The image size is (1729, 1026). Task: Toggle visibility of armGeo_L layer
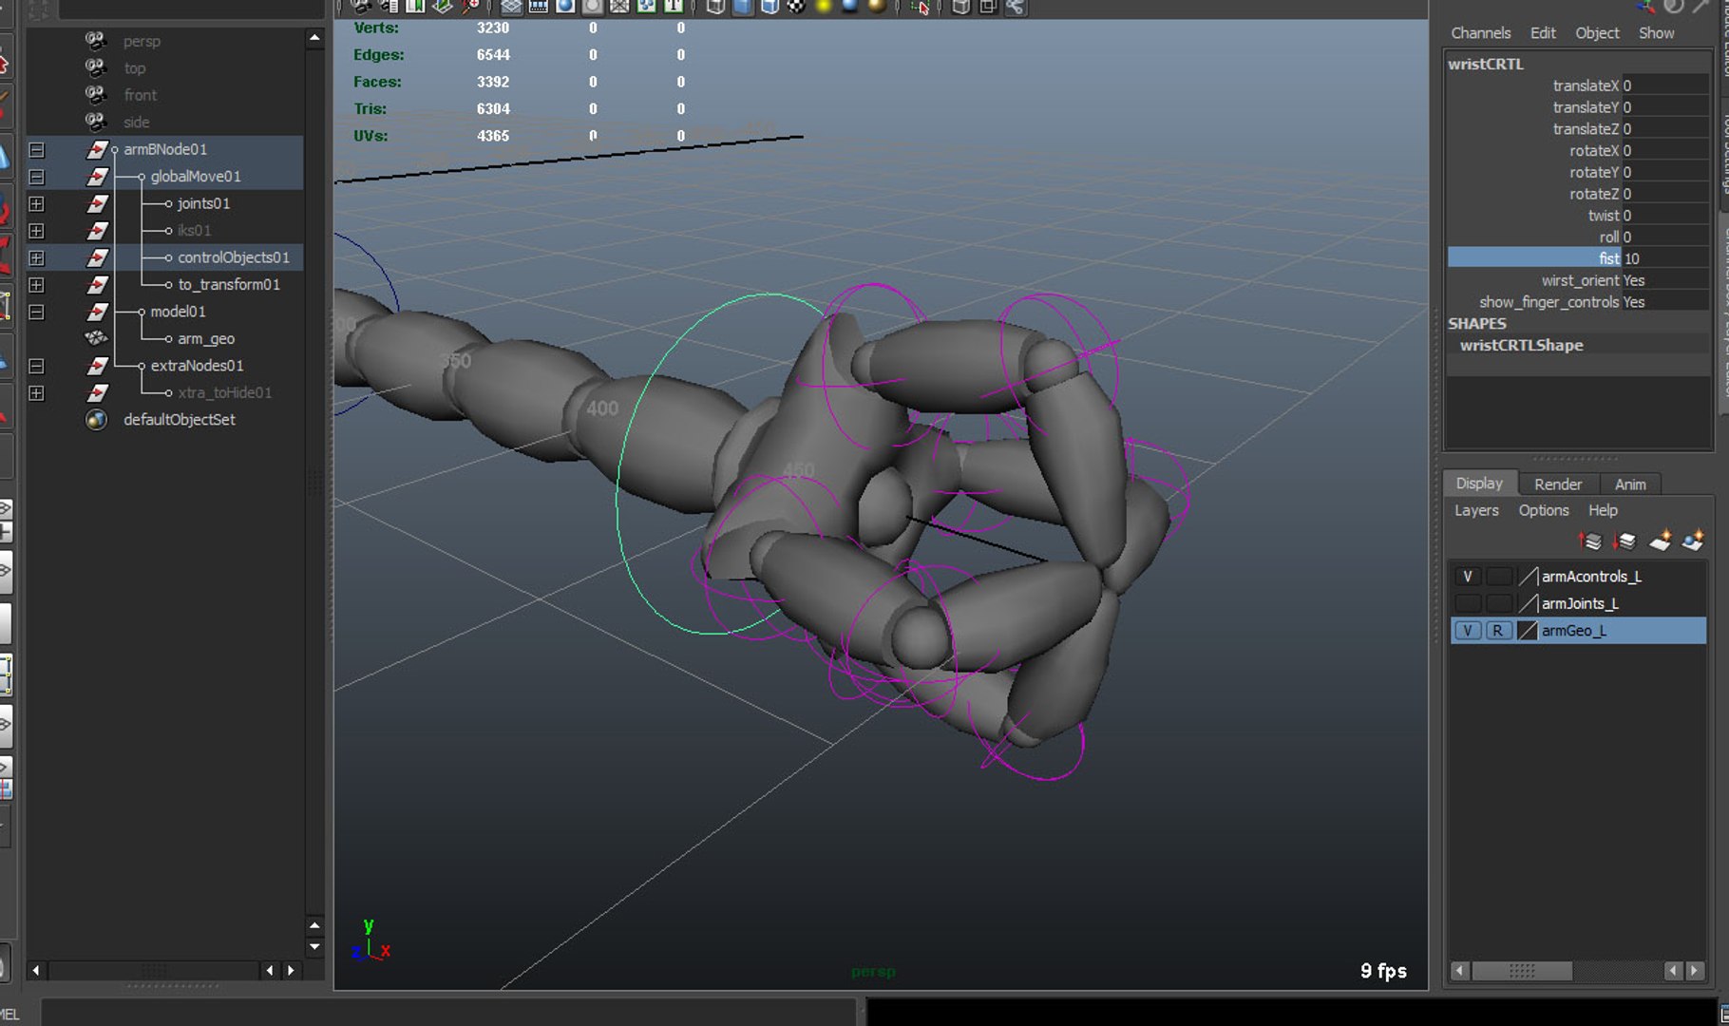tap(1468, 631)
